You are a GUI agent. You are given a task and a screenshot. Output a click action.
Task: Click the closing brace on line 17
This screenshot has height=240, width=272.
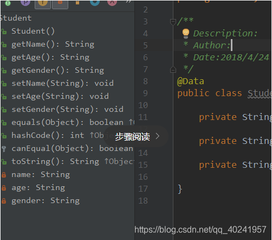coord(180,189)
